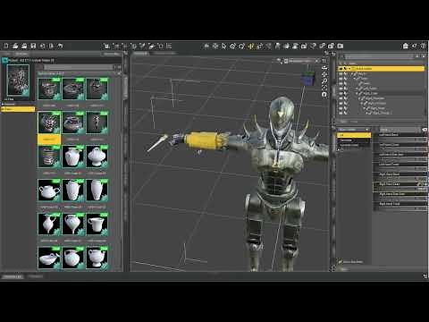The width and height of the screenshot is (429, 322).
Task: Click the house-shaped icon at far right toolbar
Action: coord(406,46)
